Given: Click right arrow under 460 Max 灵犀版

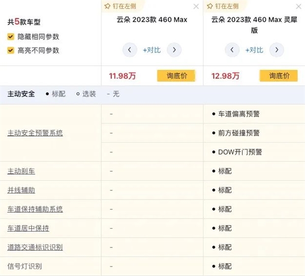Looking at the screenshot, I should [276, 50].
